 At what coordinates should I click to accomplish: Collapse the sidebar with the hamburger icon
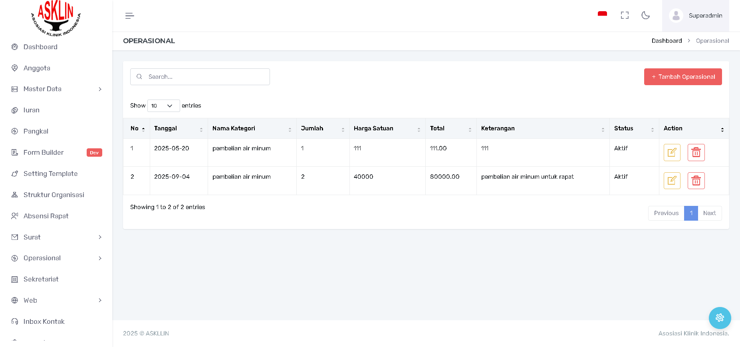tap(129, 16)
